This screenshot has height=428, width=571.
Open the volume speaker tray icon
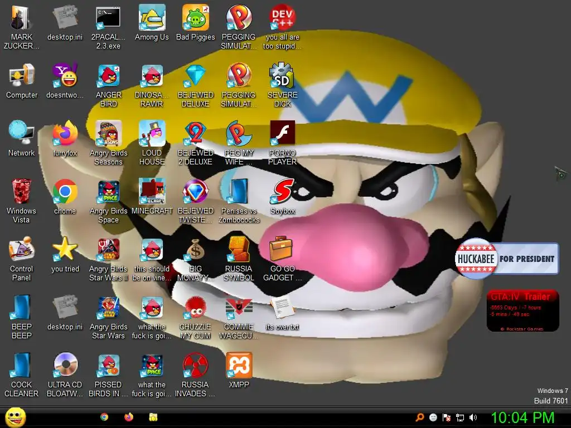tap(473, 417)
